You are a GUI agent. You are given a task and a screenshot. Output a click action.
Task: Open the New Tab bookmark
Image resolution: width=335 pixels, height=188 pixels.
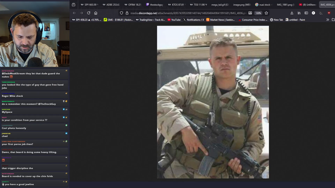pyautogui.click(x=276, y=20)
